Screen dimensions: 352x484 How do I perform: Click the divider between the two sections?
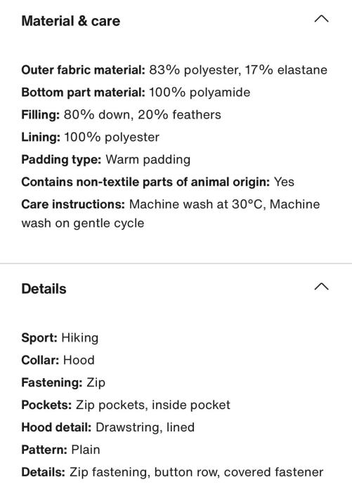(176, 264)
